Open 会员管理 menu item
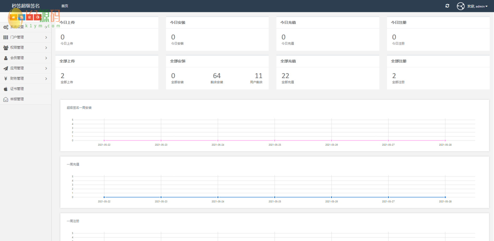This screenshot has width=494, height=241. pos(26,58)
